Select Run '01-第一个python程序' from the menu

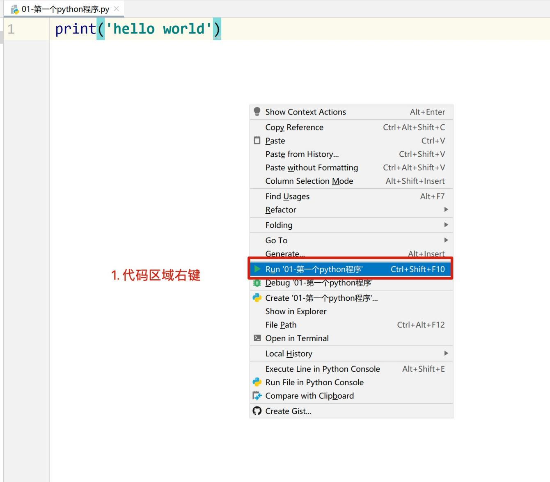coord(314,269)
